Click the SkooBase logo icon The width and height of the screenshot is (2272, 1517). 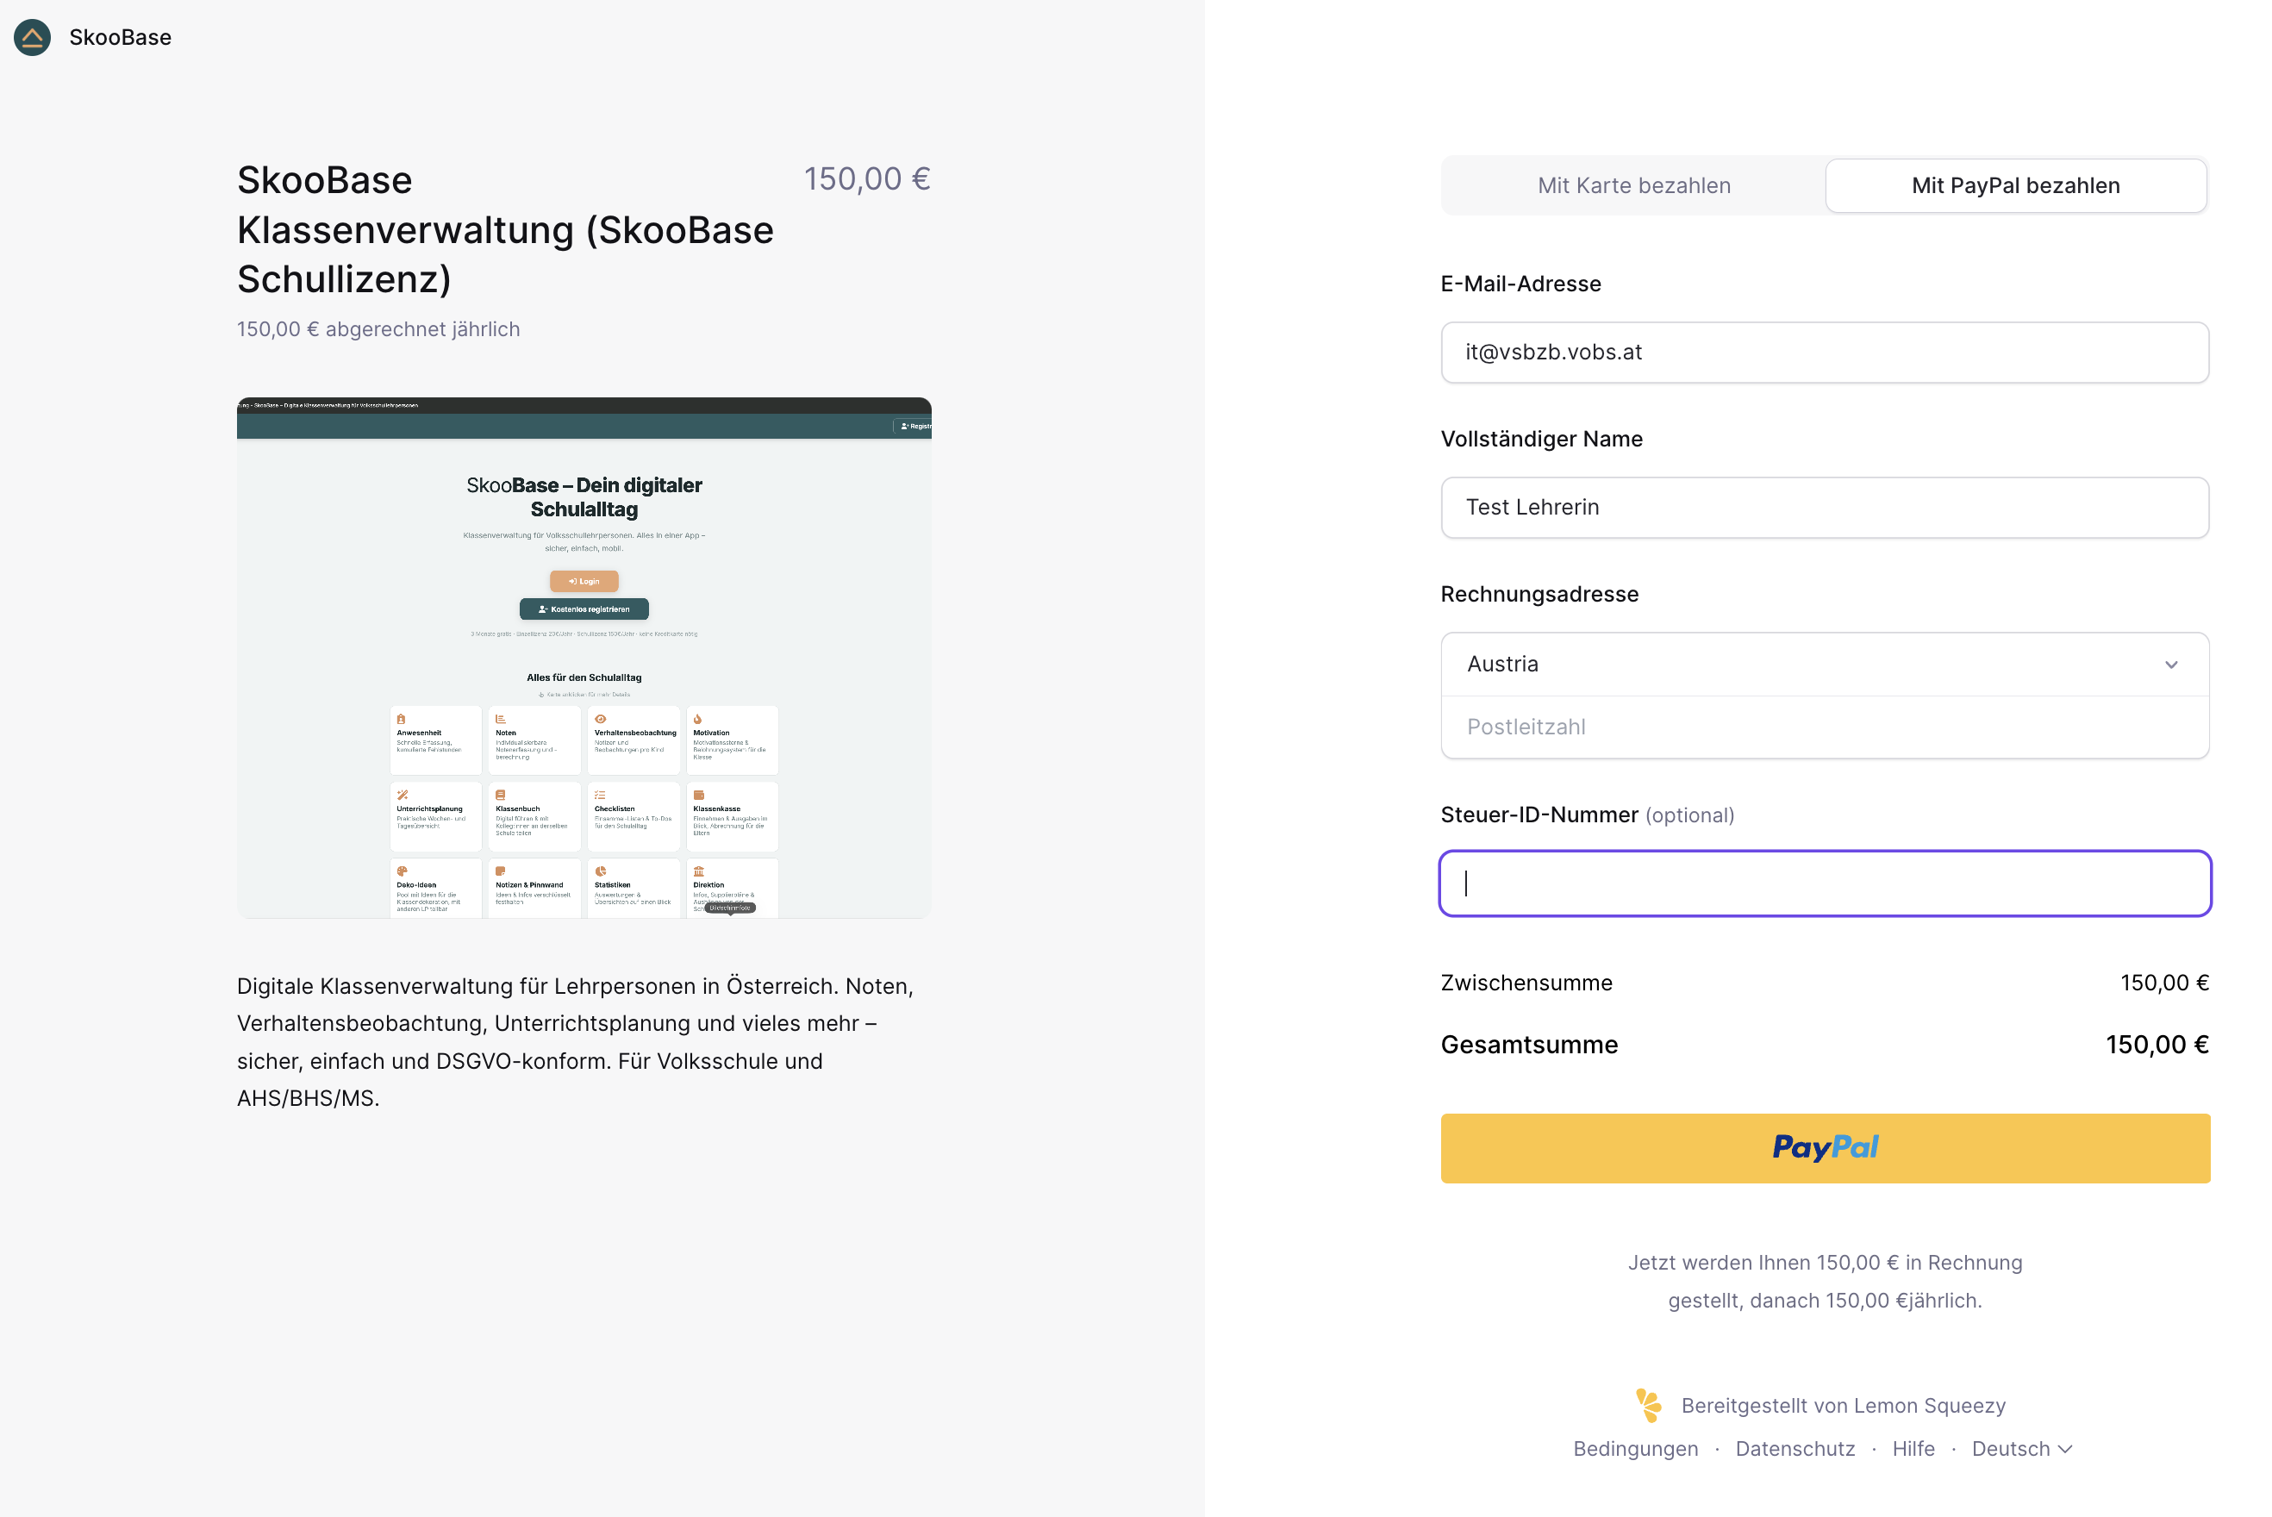tap(32, 37)
